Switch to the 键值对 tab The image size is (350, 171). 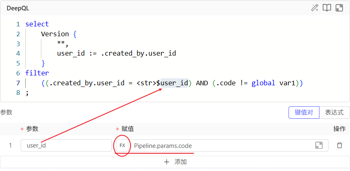pos(304,112)
